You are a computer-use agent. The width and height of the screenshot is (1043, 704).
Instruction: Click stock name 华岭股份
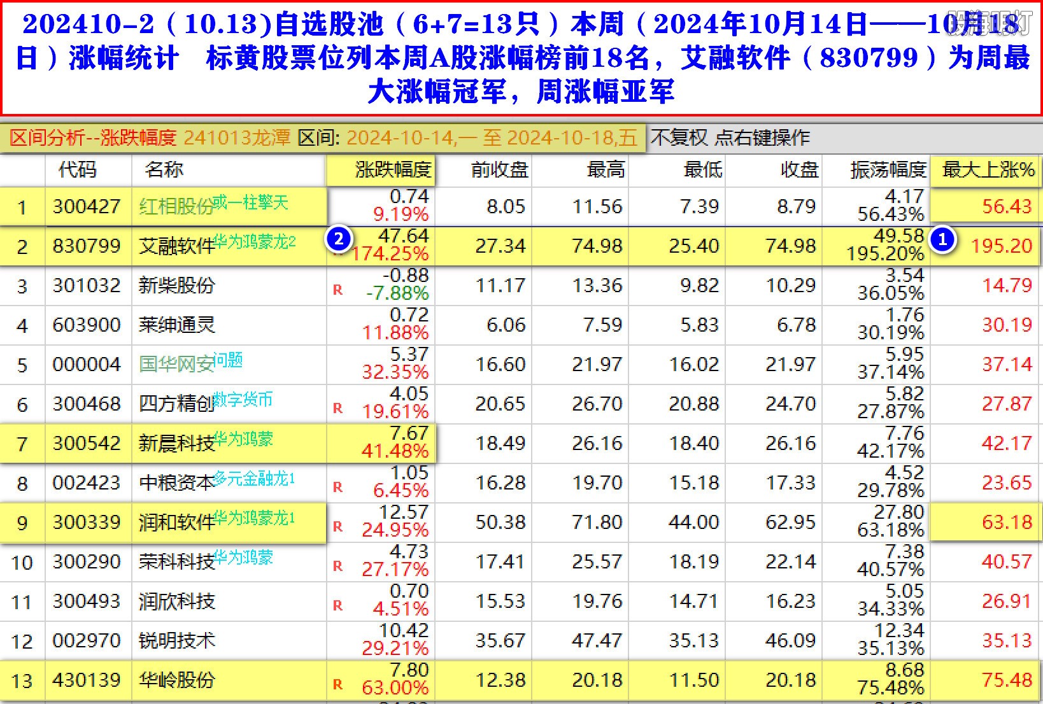point(176,680)
